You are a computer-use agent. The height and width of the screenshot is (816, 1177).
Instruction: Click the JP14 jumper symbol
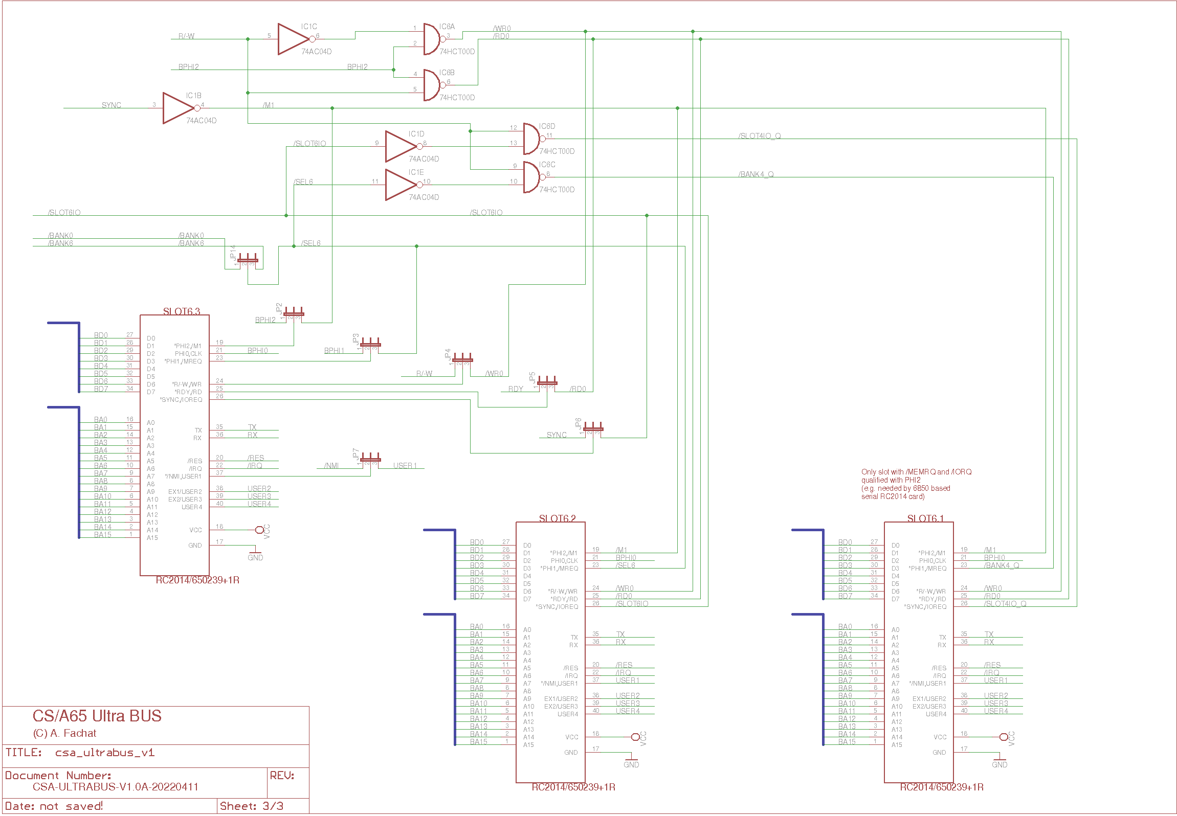(248, 260)
